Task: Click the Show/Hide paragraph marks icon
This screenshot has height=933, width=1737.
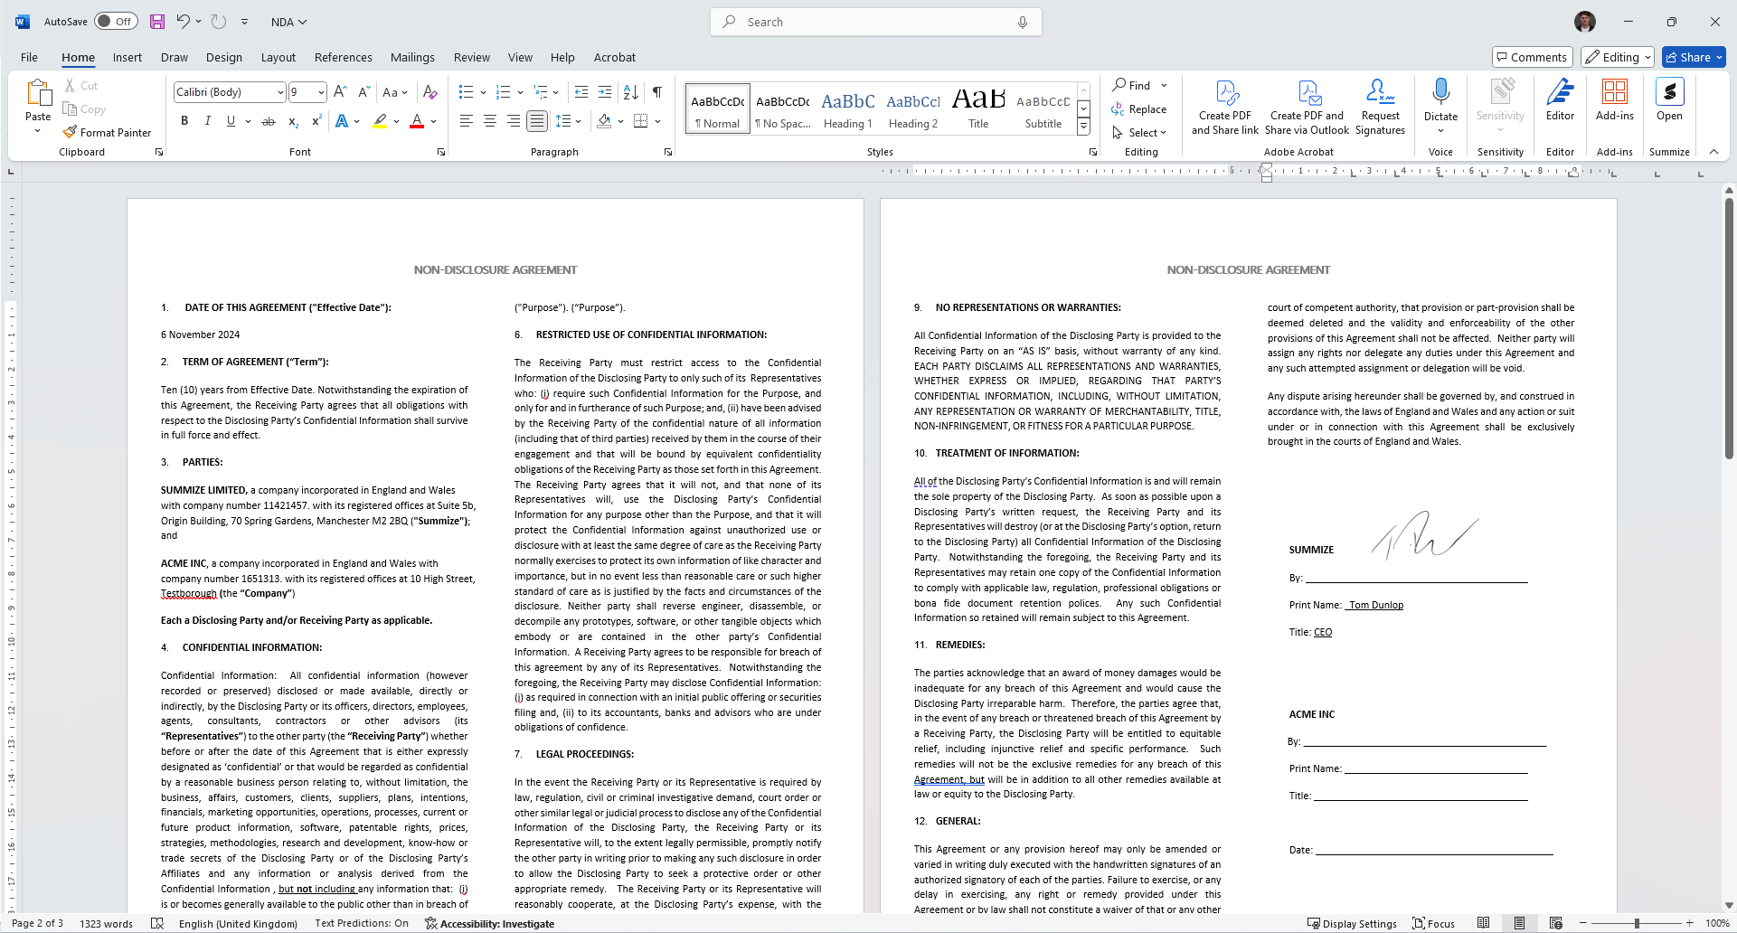Action: point(657,92)
